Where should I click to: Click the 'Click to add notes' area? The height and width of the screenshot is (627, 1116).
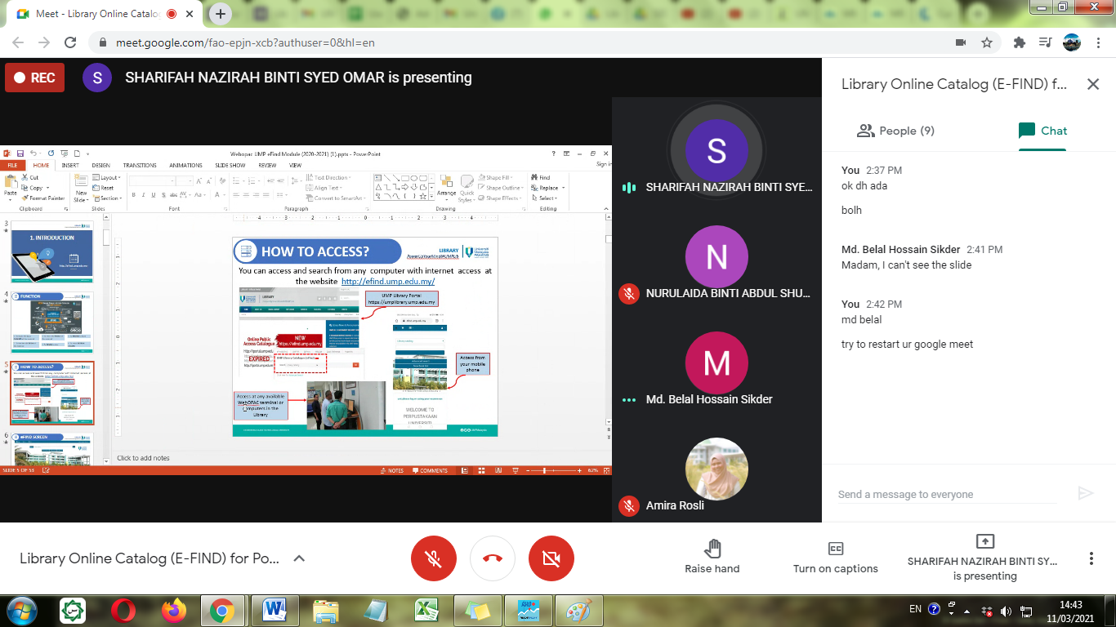coord(144,458)
